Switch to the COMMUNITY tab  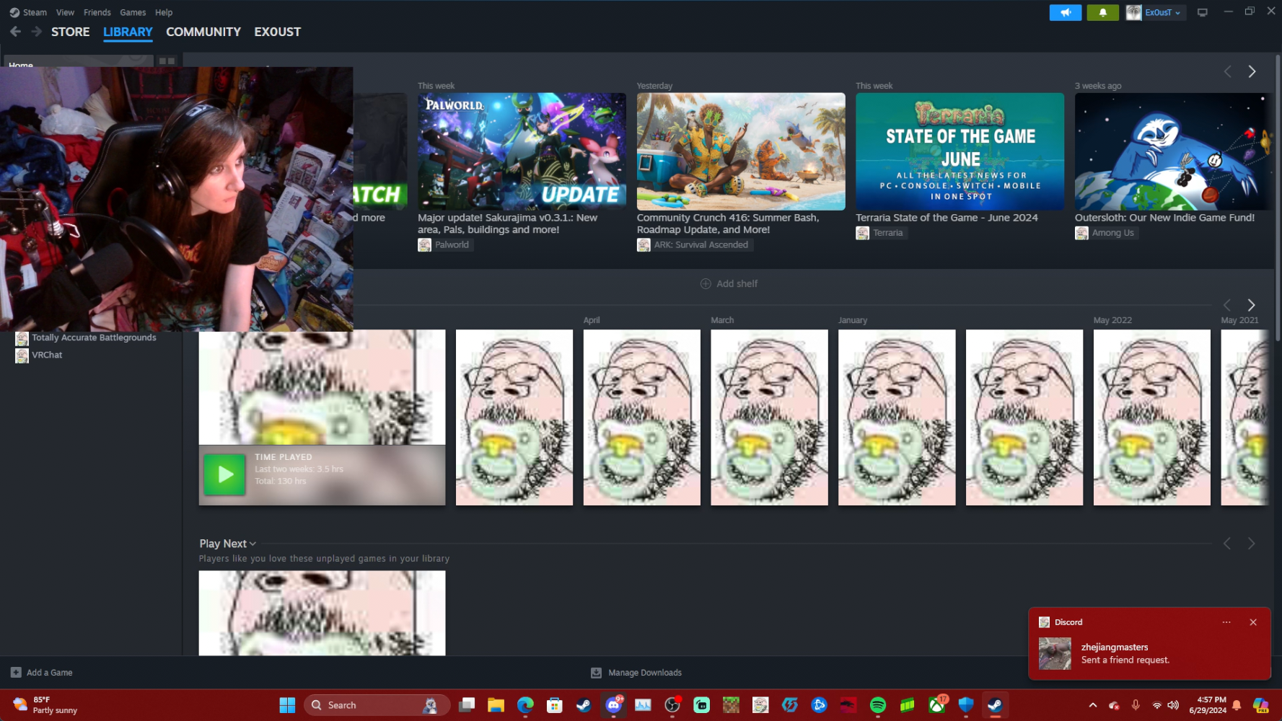203,32
